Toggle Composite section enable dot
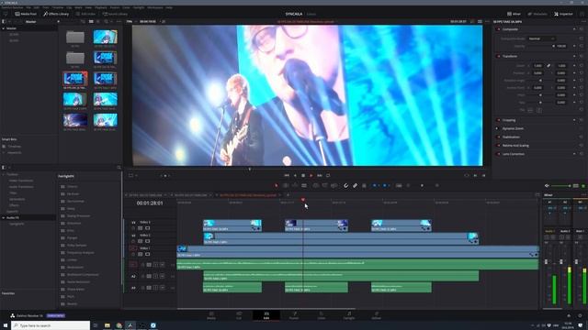Image resolution: width=588 pixels, height=330 pixels. (x=498, y=29)
